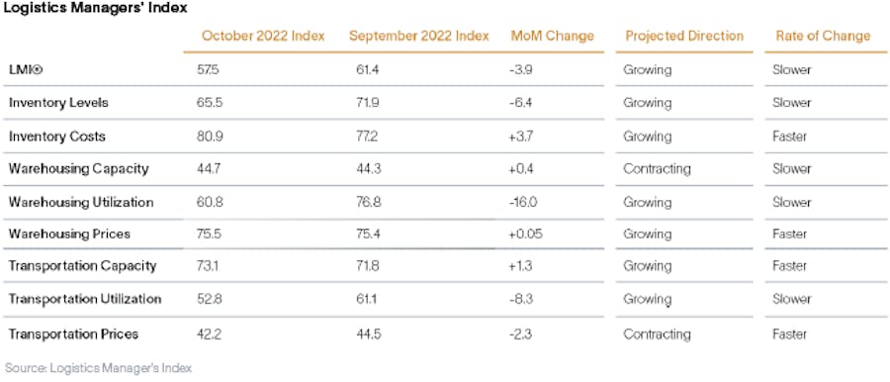
Task: Click the Transportation Capacity row label
Action: (82, 266)
